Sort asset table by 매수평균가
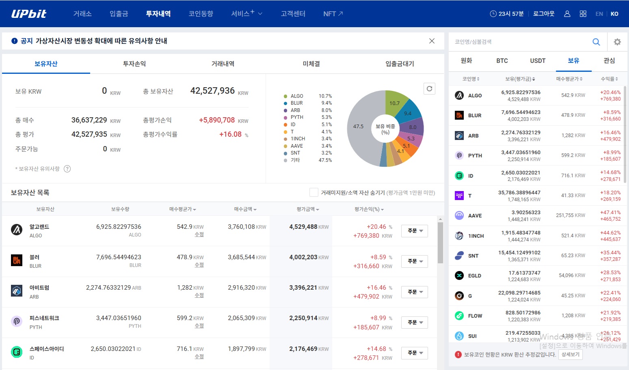The height and width of the screenshot is (370, 629). point(183,209)
